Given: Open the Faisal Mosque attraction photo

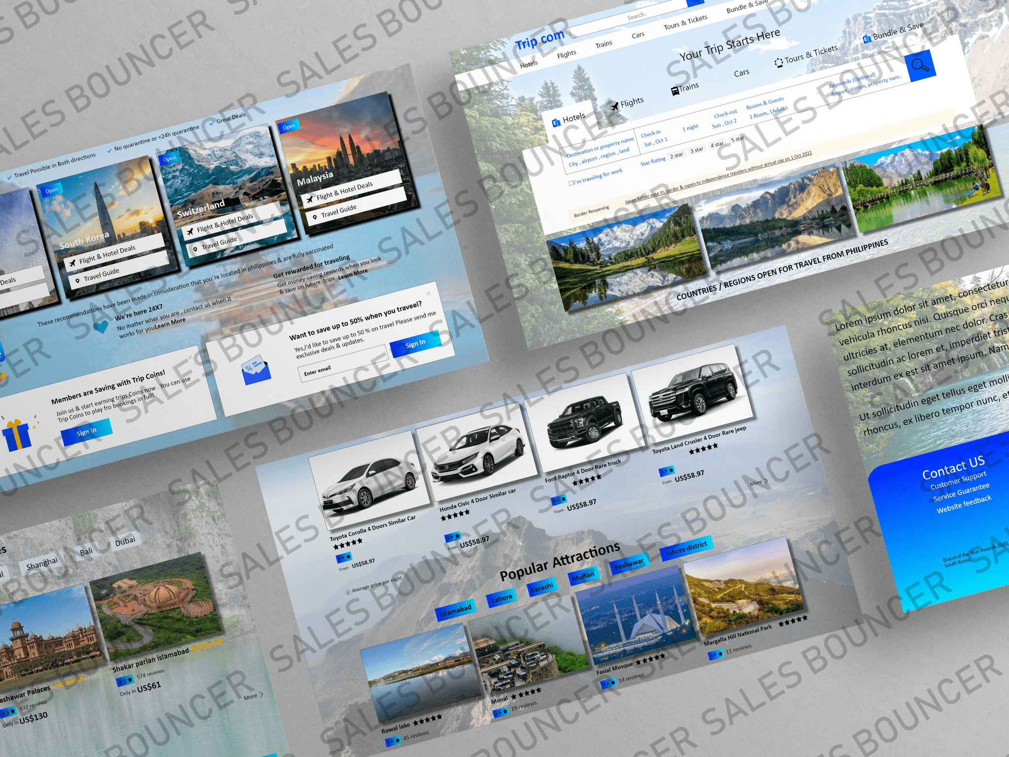Looking at the screenshot, I should click(636, 614).
